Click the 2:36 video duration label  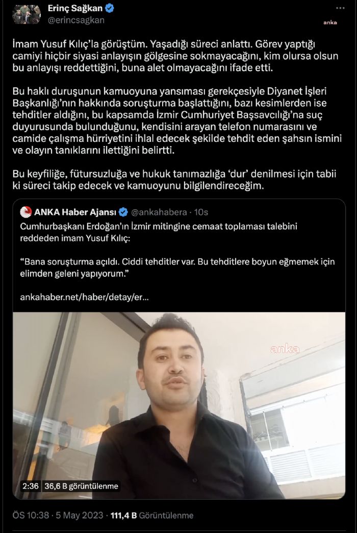click(x=31, y=486)
